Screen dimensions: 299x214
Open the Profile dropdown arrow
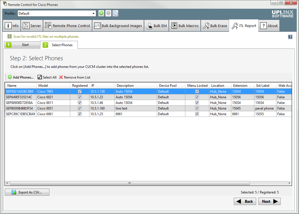click(x=93, y=13)
